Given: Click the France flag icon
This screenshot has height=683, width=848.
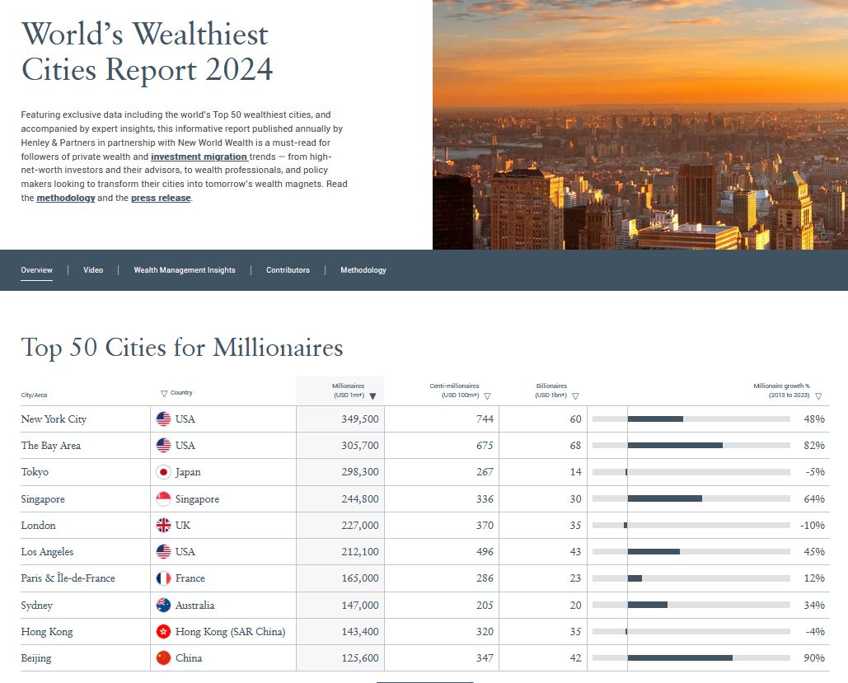Looking at the screenshot, I should [x=164, y=578].
